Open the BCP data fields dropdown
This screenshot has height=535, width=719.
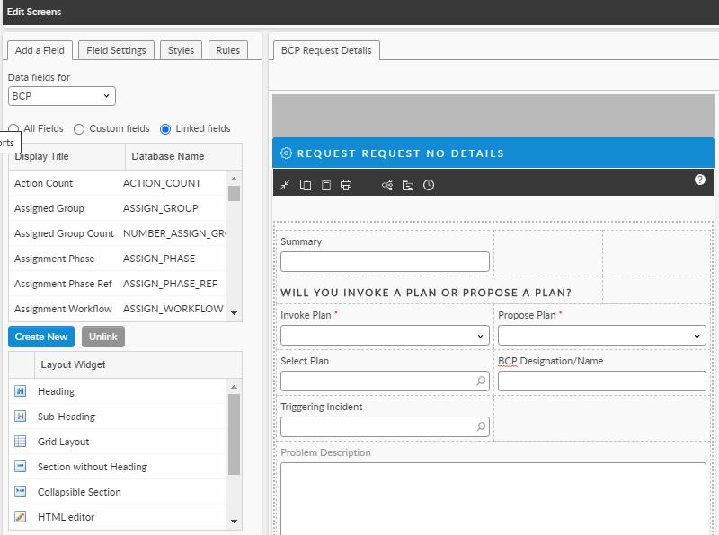pyautogui.click(x=62, y=96)
